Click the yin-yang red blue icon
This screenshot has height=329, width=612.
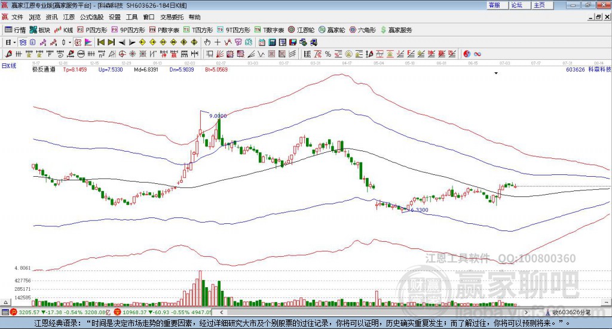point(467,54)
